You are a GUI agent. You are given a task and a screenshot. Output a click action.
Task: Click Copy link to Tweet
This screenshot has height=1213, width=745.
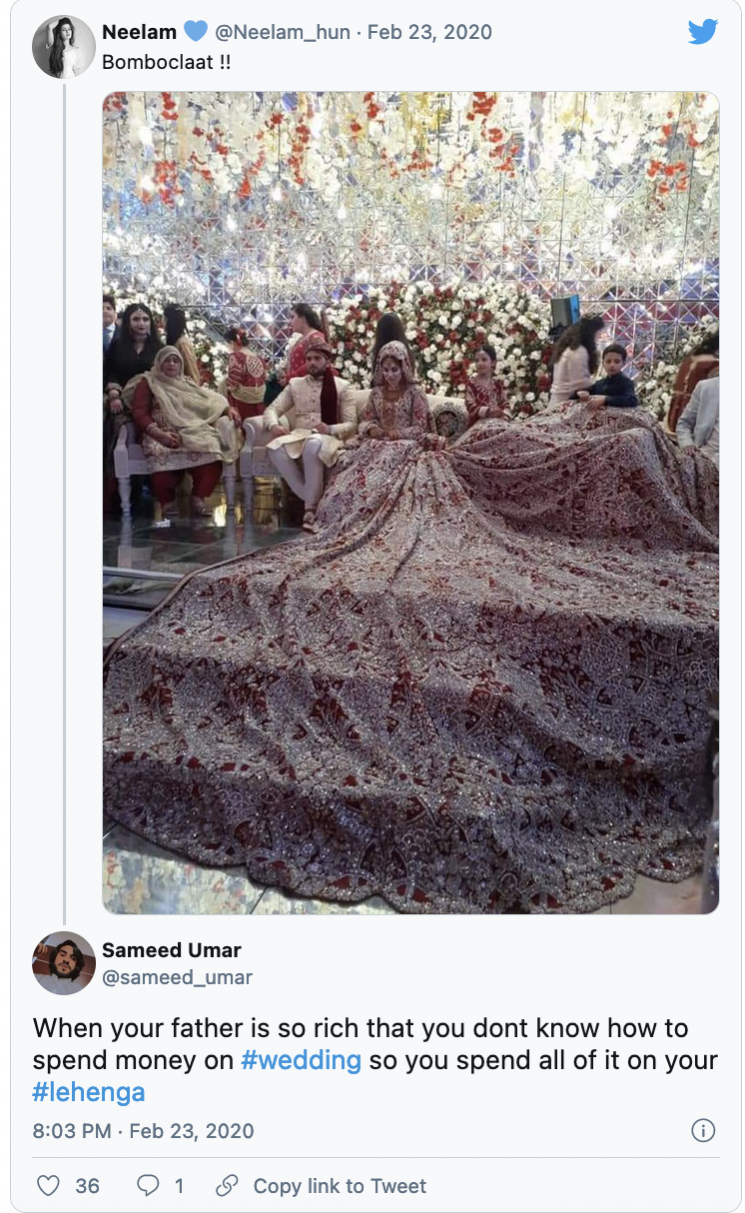(340, 1186)
